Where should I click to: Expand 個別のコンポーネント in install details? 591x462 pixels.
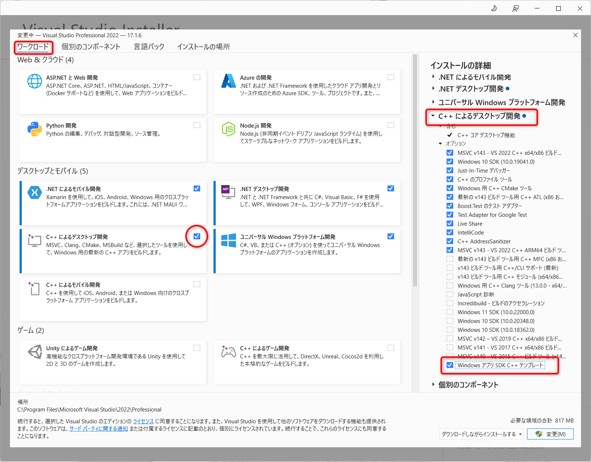[433, 385]
